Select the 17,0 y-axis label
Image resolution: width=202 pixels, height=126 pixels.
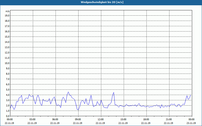pyautogui.click(x=8, y=26)
